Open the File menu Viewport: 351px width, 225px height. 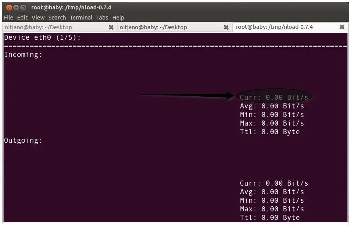(8, 17)
